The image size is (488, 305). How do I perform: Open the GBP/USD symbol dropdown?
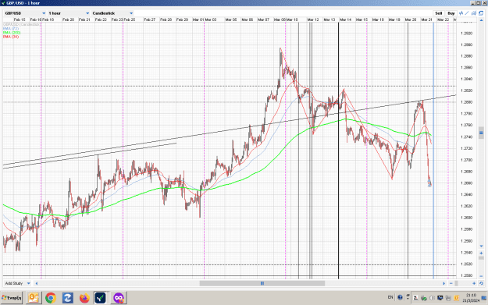pyautogui.click(x=25, y=13)
